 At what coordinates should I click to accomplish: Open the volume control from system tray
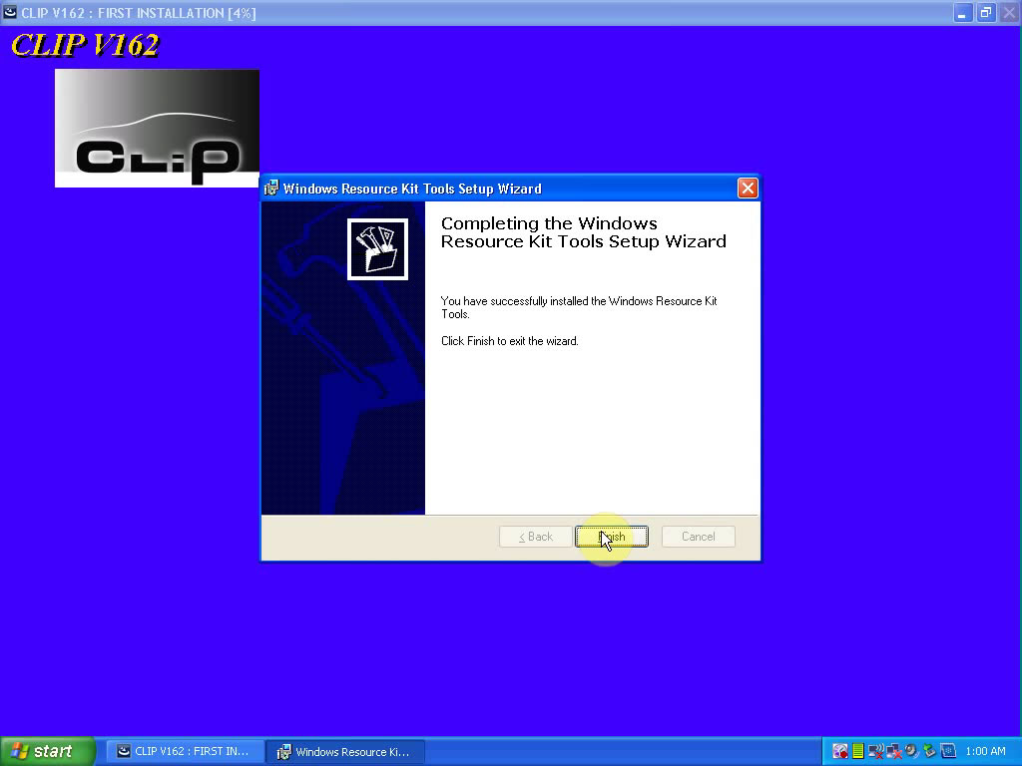point(909,751)
